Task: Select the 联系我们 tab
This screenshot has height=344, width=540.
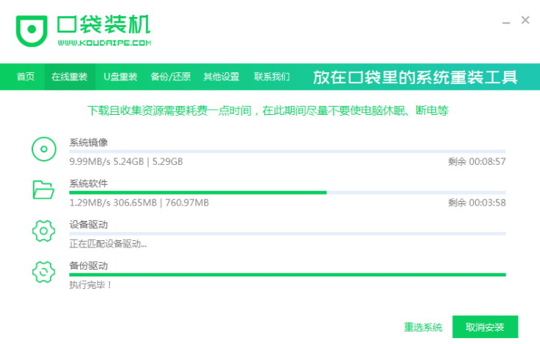Action: coord(272,77)
